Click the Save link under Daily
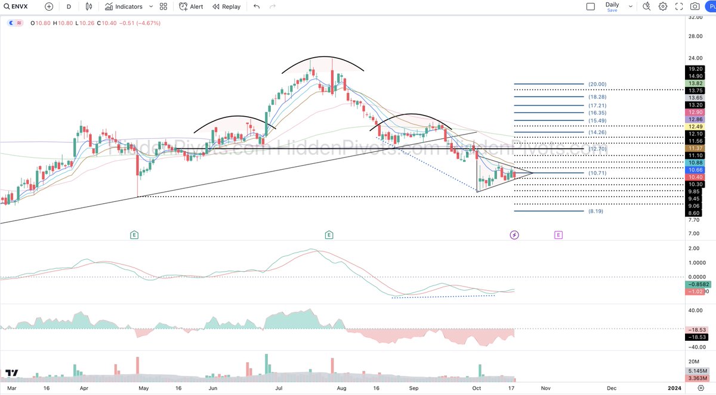Image resolution: width=716 pixels, height=395 pixels. [x=612, y=10]
